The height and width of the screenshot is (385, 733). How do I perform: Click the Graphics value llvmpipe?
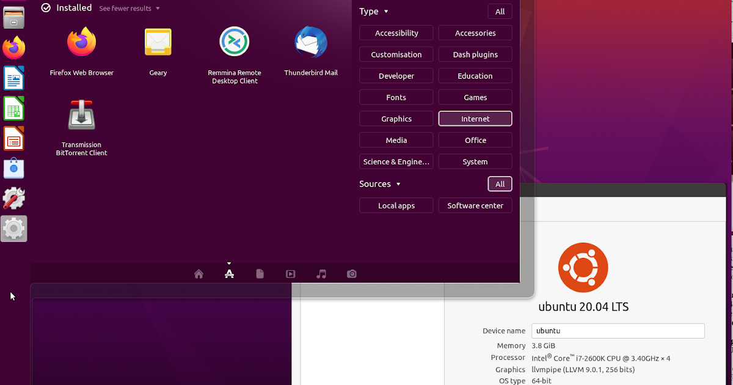pyautogui.click(x=583, y=370)
